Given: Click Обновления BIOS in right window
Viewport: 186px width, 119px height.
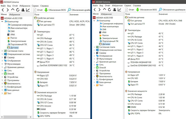Looking at the screenshot, I should pos(146,10).
